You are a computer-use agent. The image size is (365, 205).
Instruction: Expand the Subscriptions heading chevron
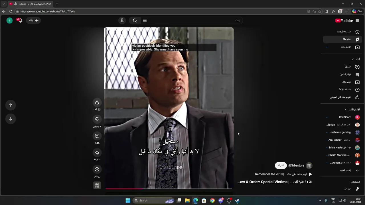pos(346,110)
